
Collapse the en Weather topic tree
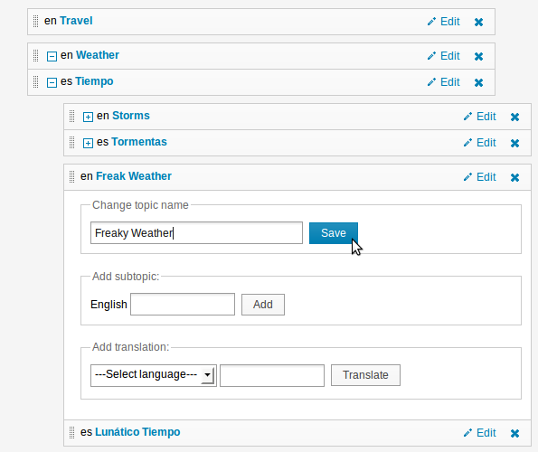[x=52, y=56]
